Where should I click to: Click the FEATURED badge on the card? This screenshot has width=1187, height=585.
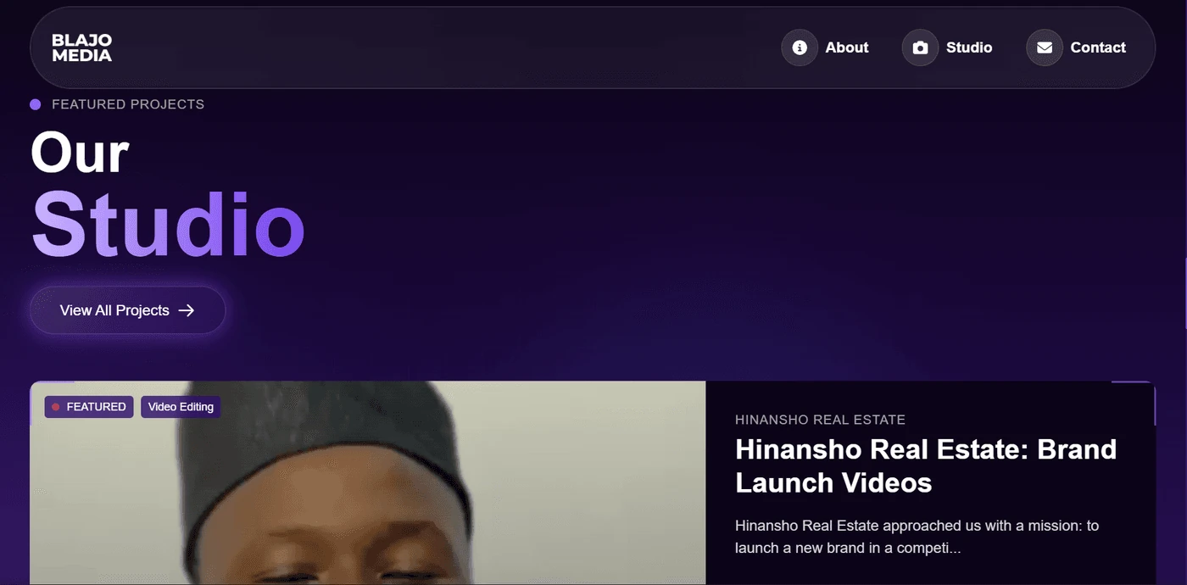pos(89,407)
